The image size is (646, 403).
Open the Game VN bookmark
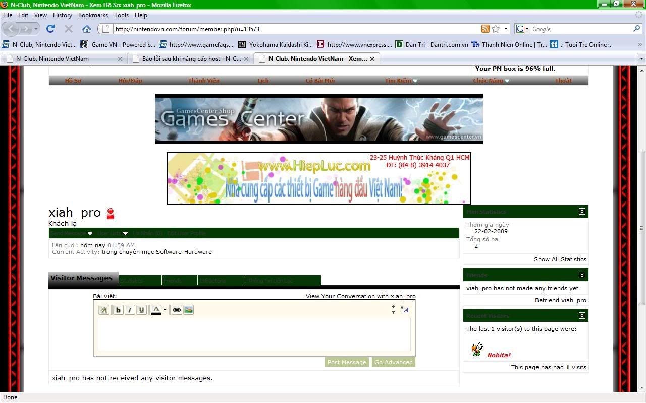pyautogui.click(x=118, y=44)
